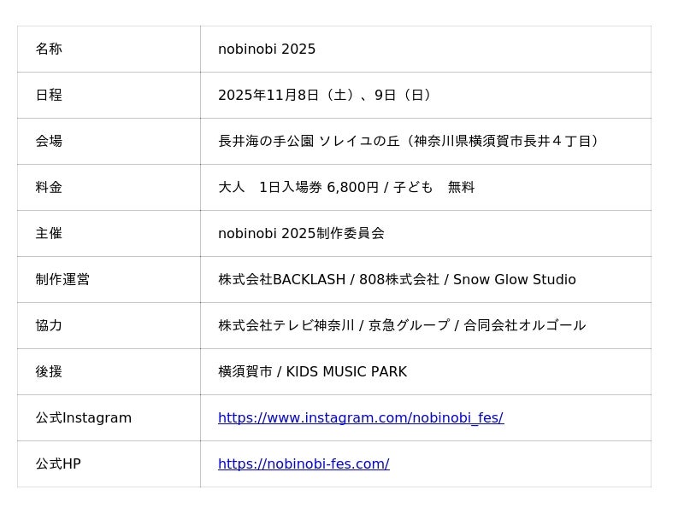The image size is (684, 513).
Task: Click the 日程 row label
Action: pos(49,96)
